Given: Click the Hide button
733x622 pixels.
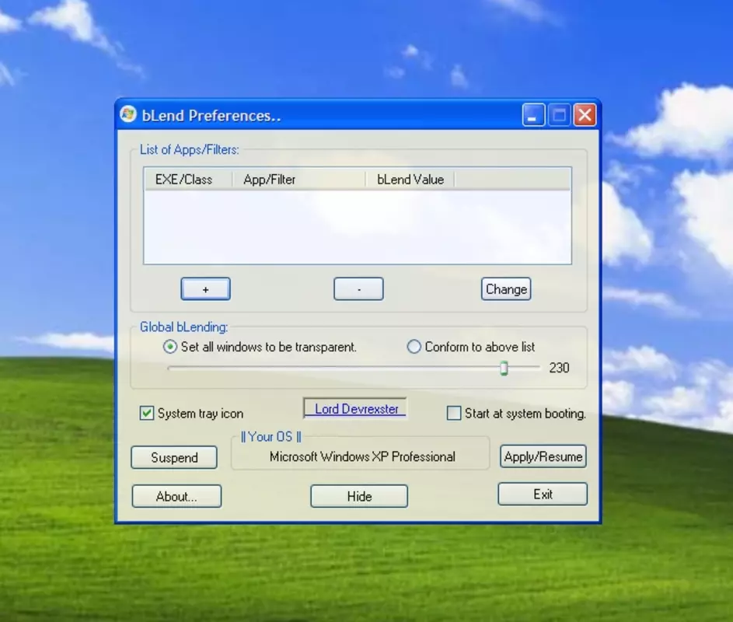Looking at the screenshot, I should (x=359, y=496).
